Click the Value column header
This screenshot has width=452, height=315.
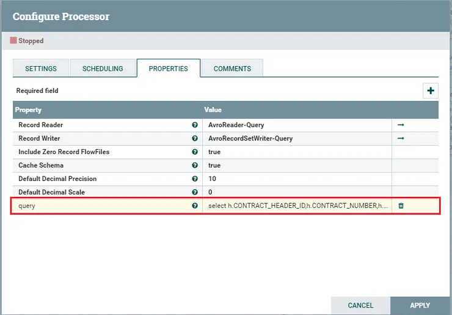click(213, 109)
